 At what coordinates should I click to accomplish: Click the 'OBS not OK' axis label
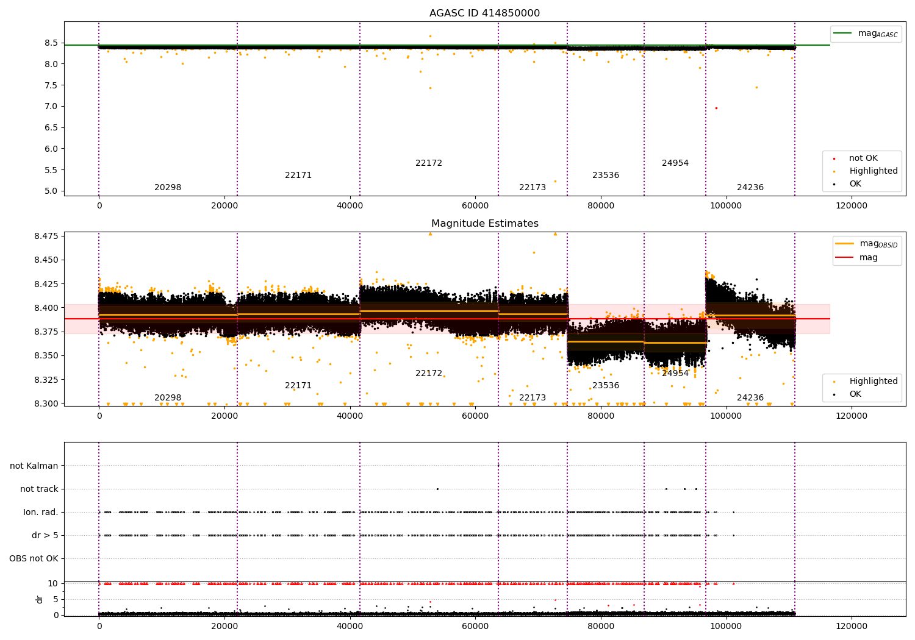34,559
